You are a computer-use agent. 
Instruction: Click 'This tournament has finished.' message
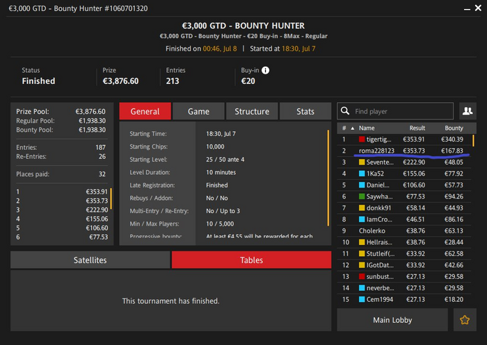point(170,301)
